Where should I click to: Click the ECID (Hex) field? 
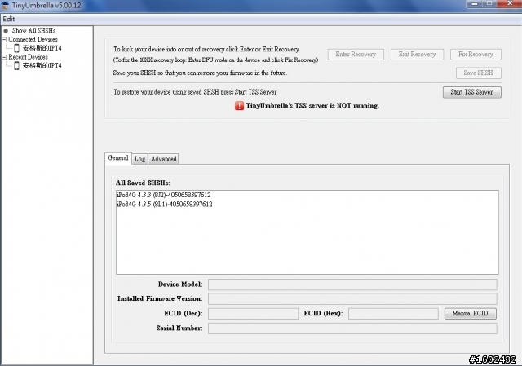(x=393, y=314)
